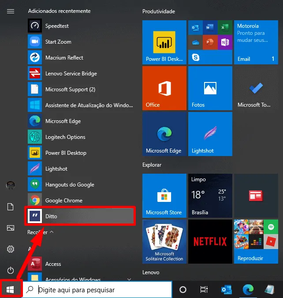The width and height of the screenshot is (283, 298).
Task: Launch Power BI Desktop from the app list
Action: pyautogui.click(x=80, y=153)
